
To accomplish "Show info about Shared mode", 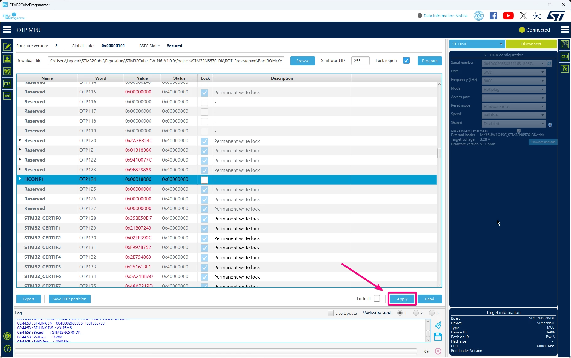I will click(x=550, y=125).
